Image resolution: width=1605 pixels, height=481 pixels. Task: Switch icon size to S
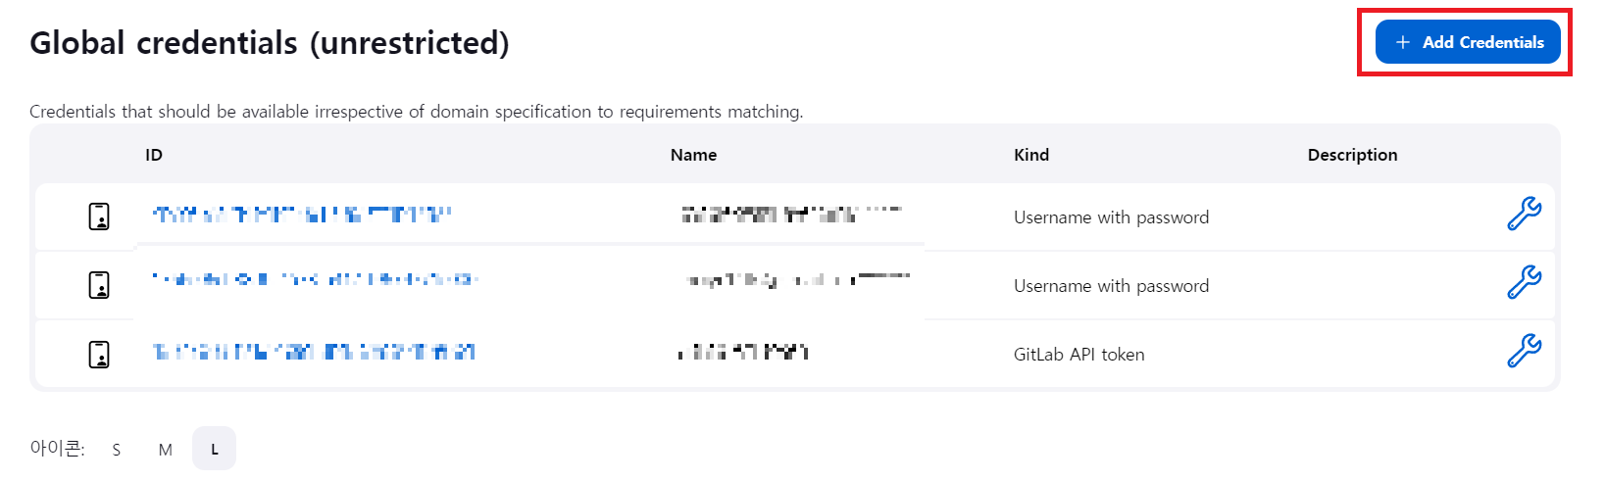tap(117, 450)
